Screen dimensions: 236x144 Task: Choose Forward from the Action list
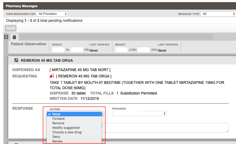tap(58, 119)
